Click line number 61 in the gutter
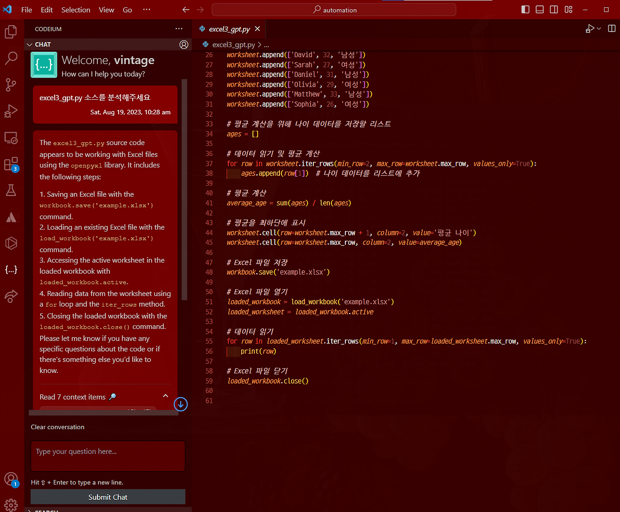 [209, 401]
